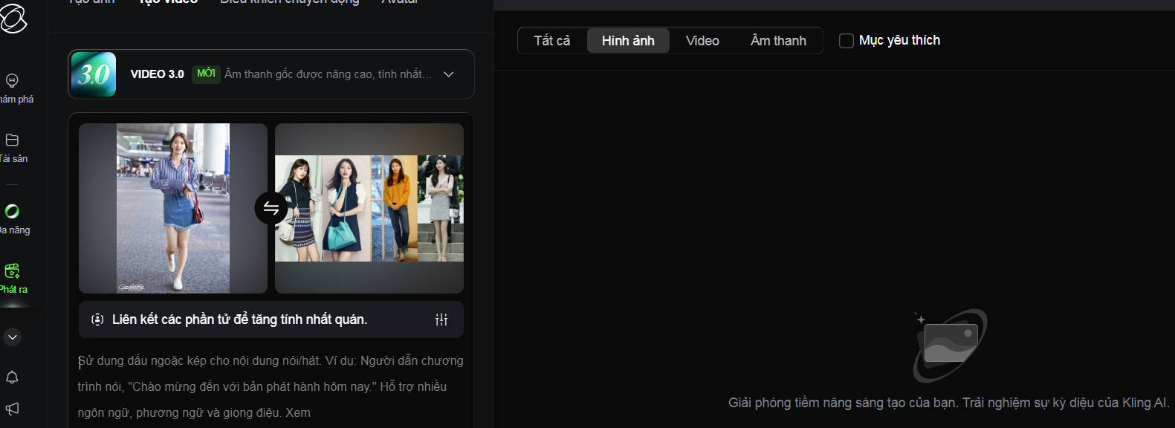Screen dimensions: 1175x428
Task: Click the megaphone announcements icon
Action: [x=12, y=409]
